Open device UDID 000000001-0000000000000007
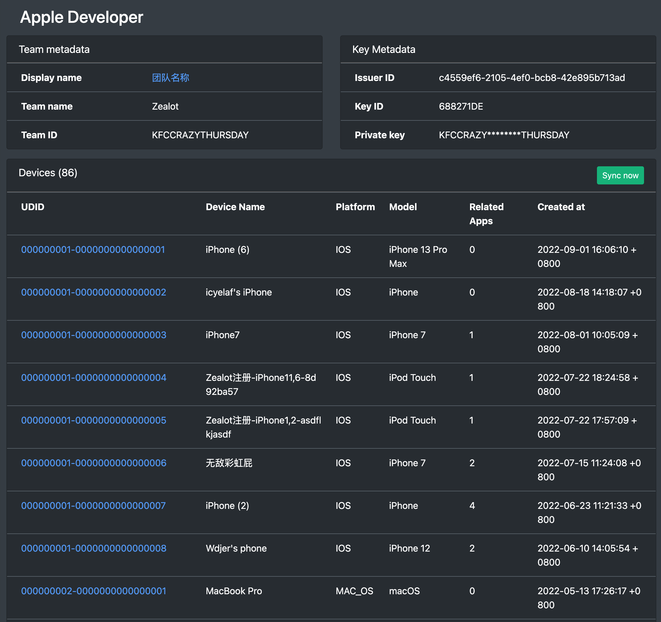 tap(93, 505)
